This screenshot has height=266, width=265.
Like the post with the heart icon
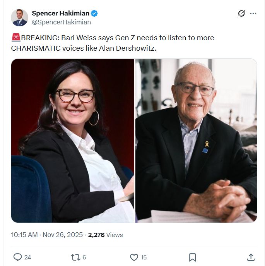[134, 257]
